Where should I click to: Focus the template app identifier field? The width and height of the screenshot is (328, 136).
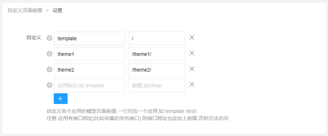(89, 38)
